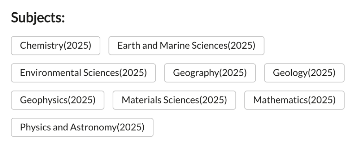Choose the Geography(2025) tag
The height and width of the screenshot is (160, 361).
(210, 73)
